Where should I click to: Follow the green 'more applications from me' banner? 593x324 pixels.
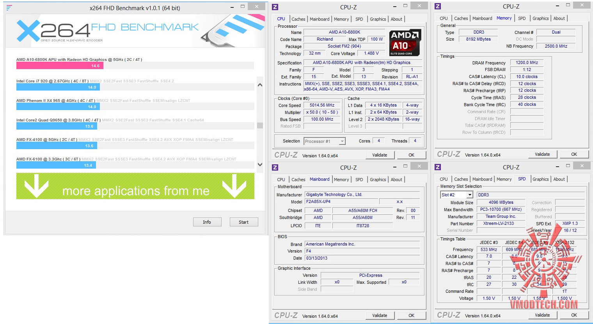point(135,186)
